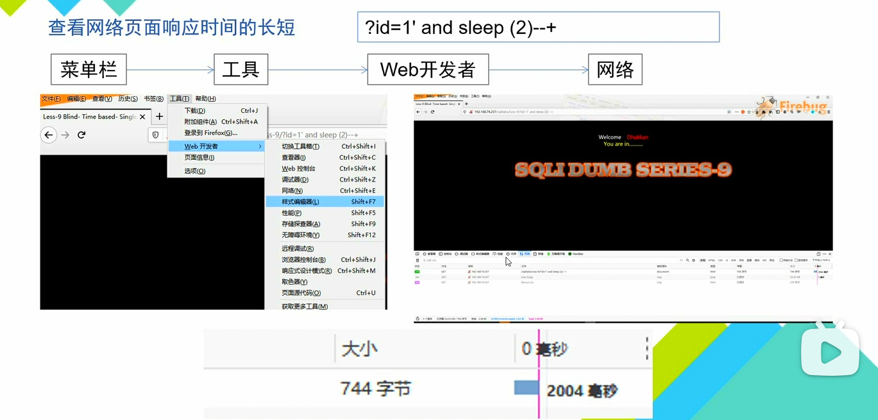Toggle the 禁用缓存 checkbox in network panel
This screenshot has height=420, width=878.
pos(797,260)
